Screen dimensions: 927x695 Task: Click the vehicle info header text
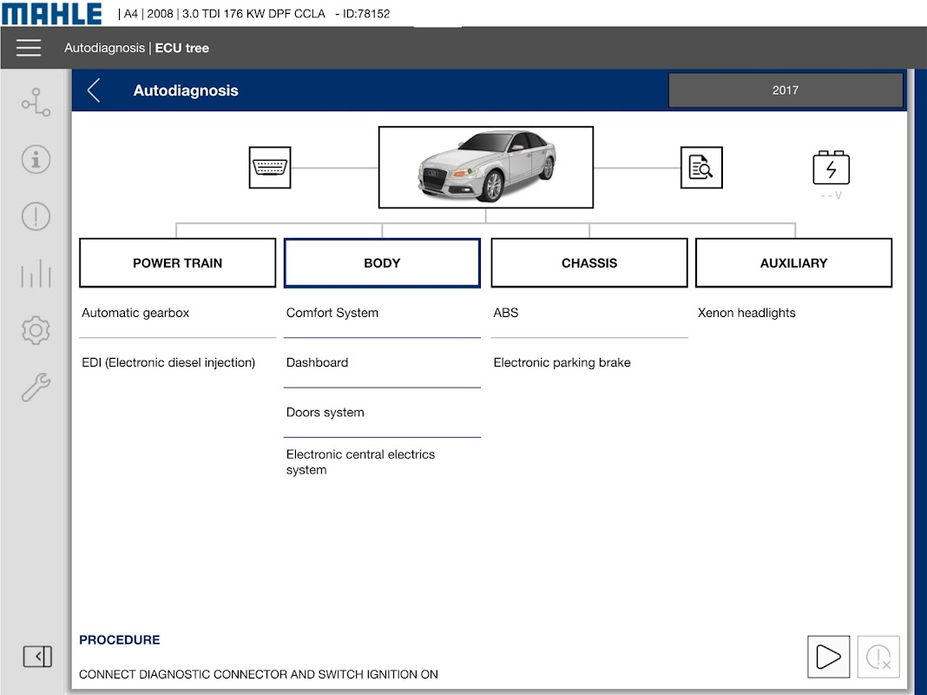253,14
